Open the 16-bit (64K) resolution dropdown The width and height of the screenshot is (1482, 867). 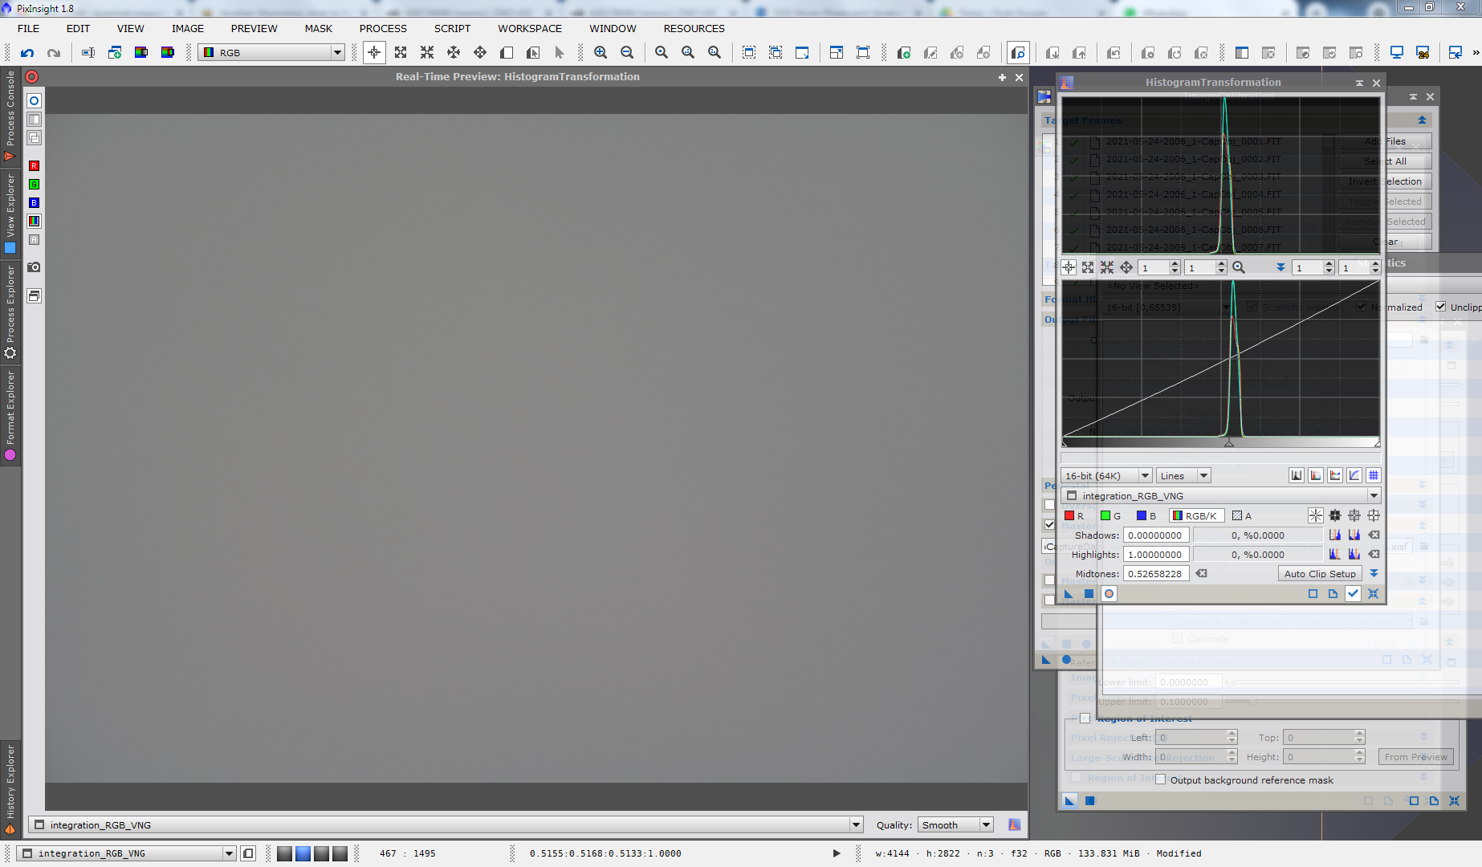pyautogui.click(x=1105, y=475)
